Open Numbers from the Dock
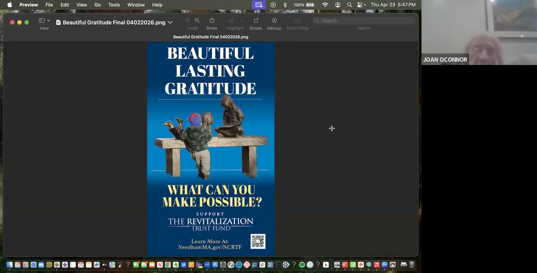This screenshot has width=537, height=273. click(x=353, y=265)
